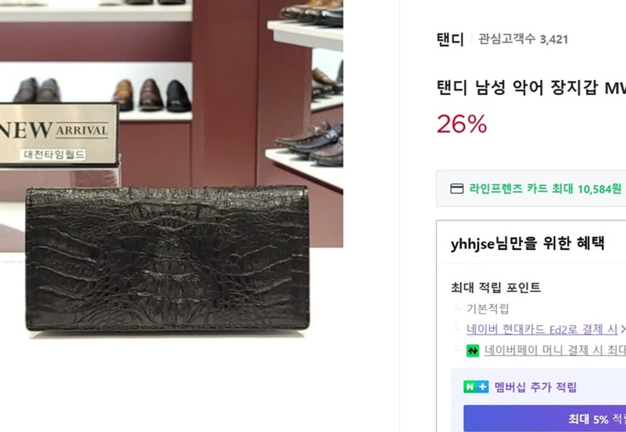This screenshot has width=626, height=432.
Task: Open the 네이버페이 머니 결제 시 link
Action: pyautogui.click(x=555, y=350)
